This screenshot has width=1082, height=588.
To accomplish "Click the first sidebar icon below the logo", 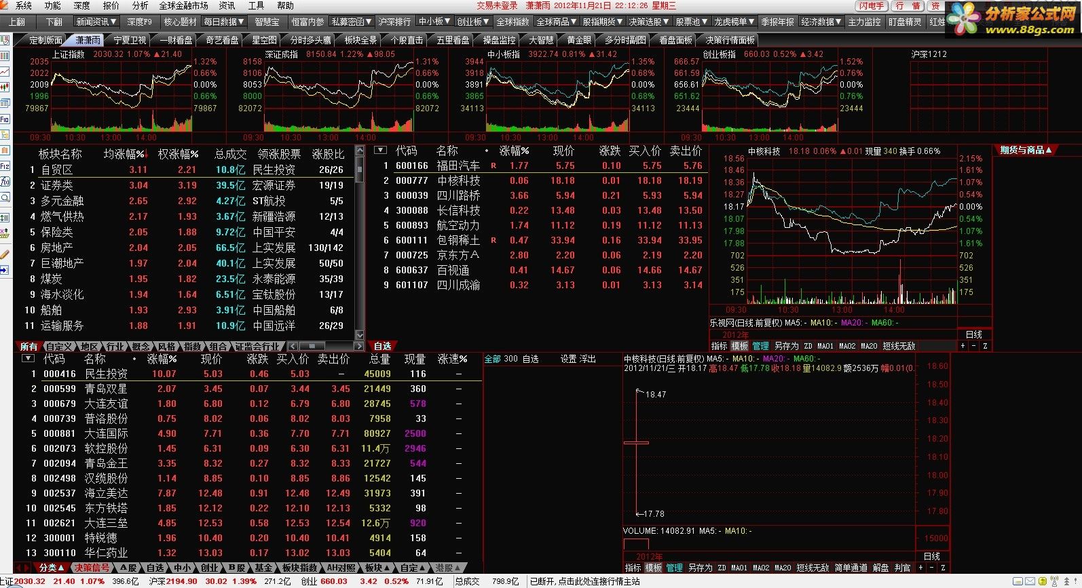I will pos(5,39).
